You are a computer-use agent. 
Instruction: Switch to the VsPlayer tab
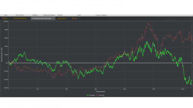pyautogui.click(x=75, y=18)
